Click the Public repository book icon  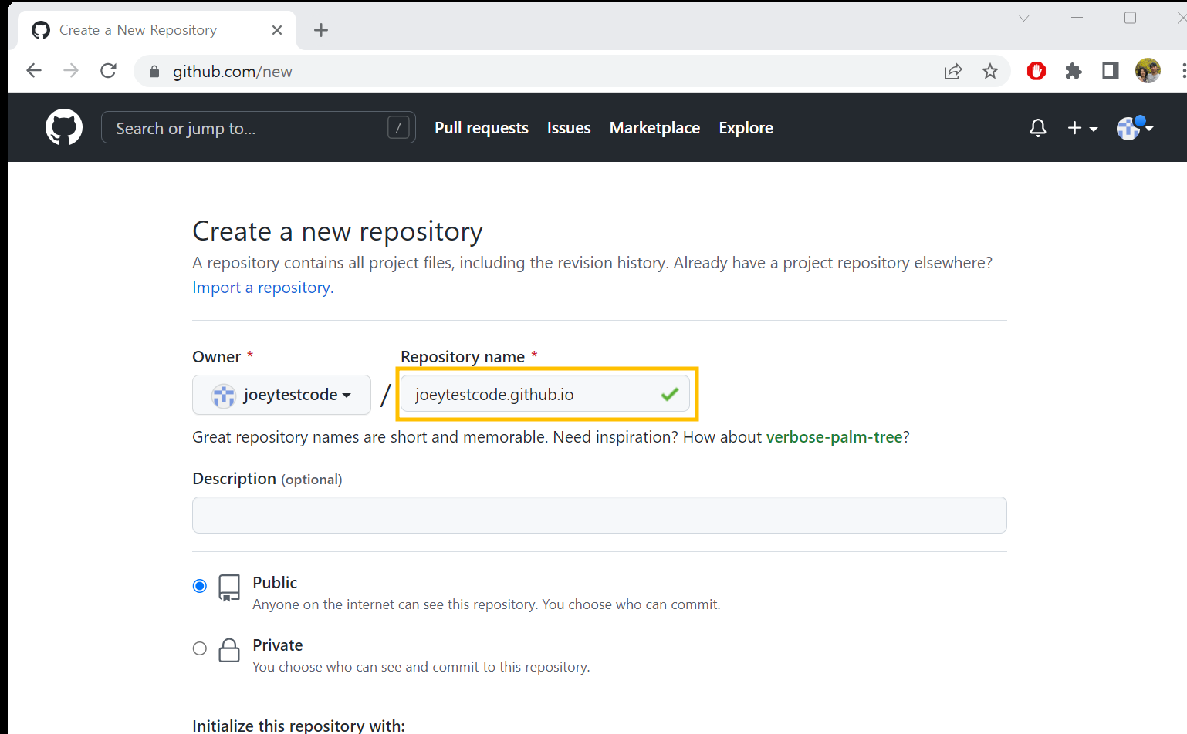(x=229, y=588)
